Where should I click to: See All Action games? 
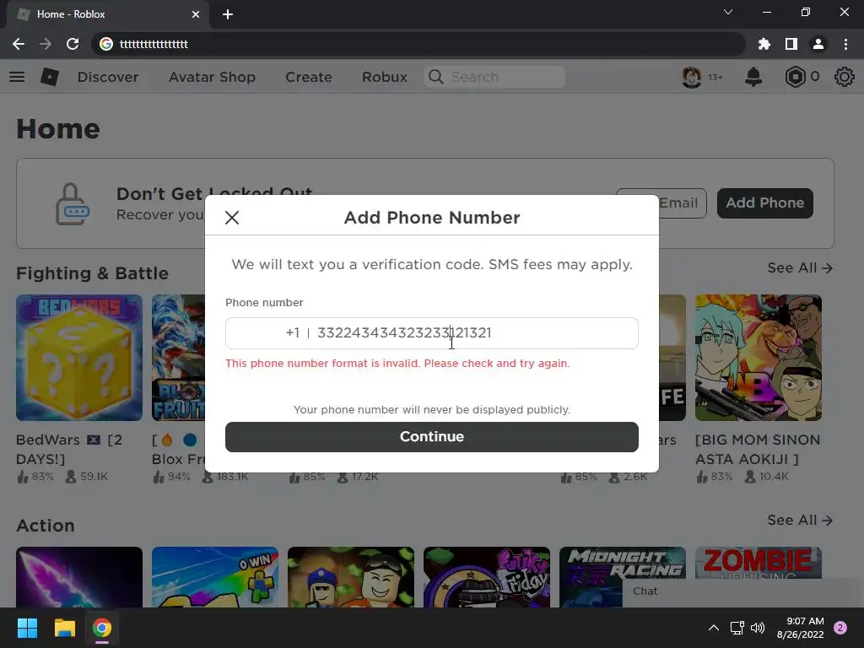[x=800, y=520]
